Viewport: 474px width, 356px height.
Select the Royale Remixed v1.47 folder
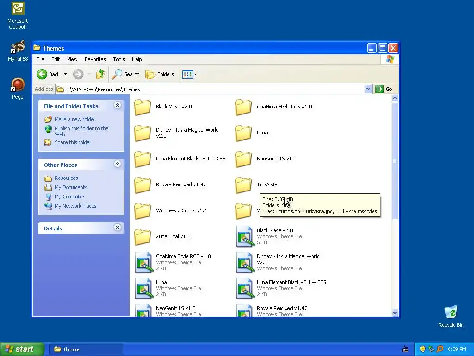(170, 184)
